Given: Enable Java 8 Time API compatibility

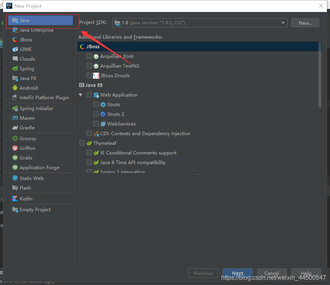Looking at the screenshot, I should tap(89, 162).
